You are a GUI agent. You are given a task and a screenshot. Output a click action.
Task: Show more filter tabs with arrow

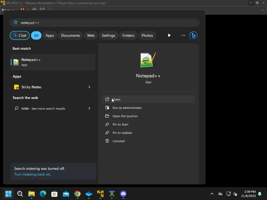[169, 35]
